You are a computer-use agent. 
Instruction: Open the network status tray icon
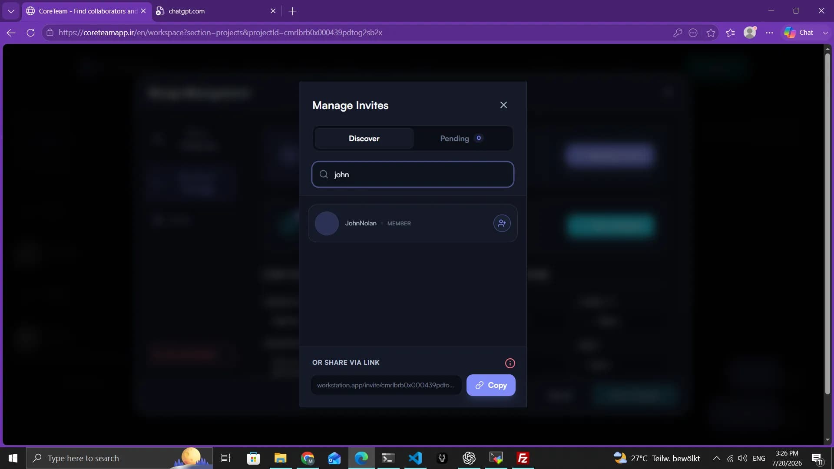pyautogui.click(x=730, y=458)
